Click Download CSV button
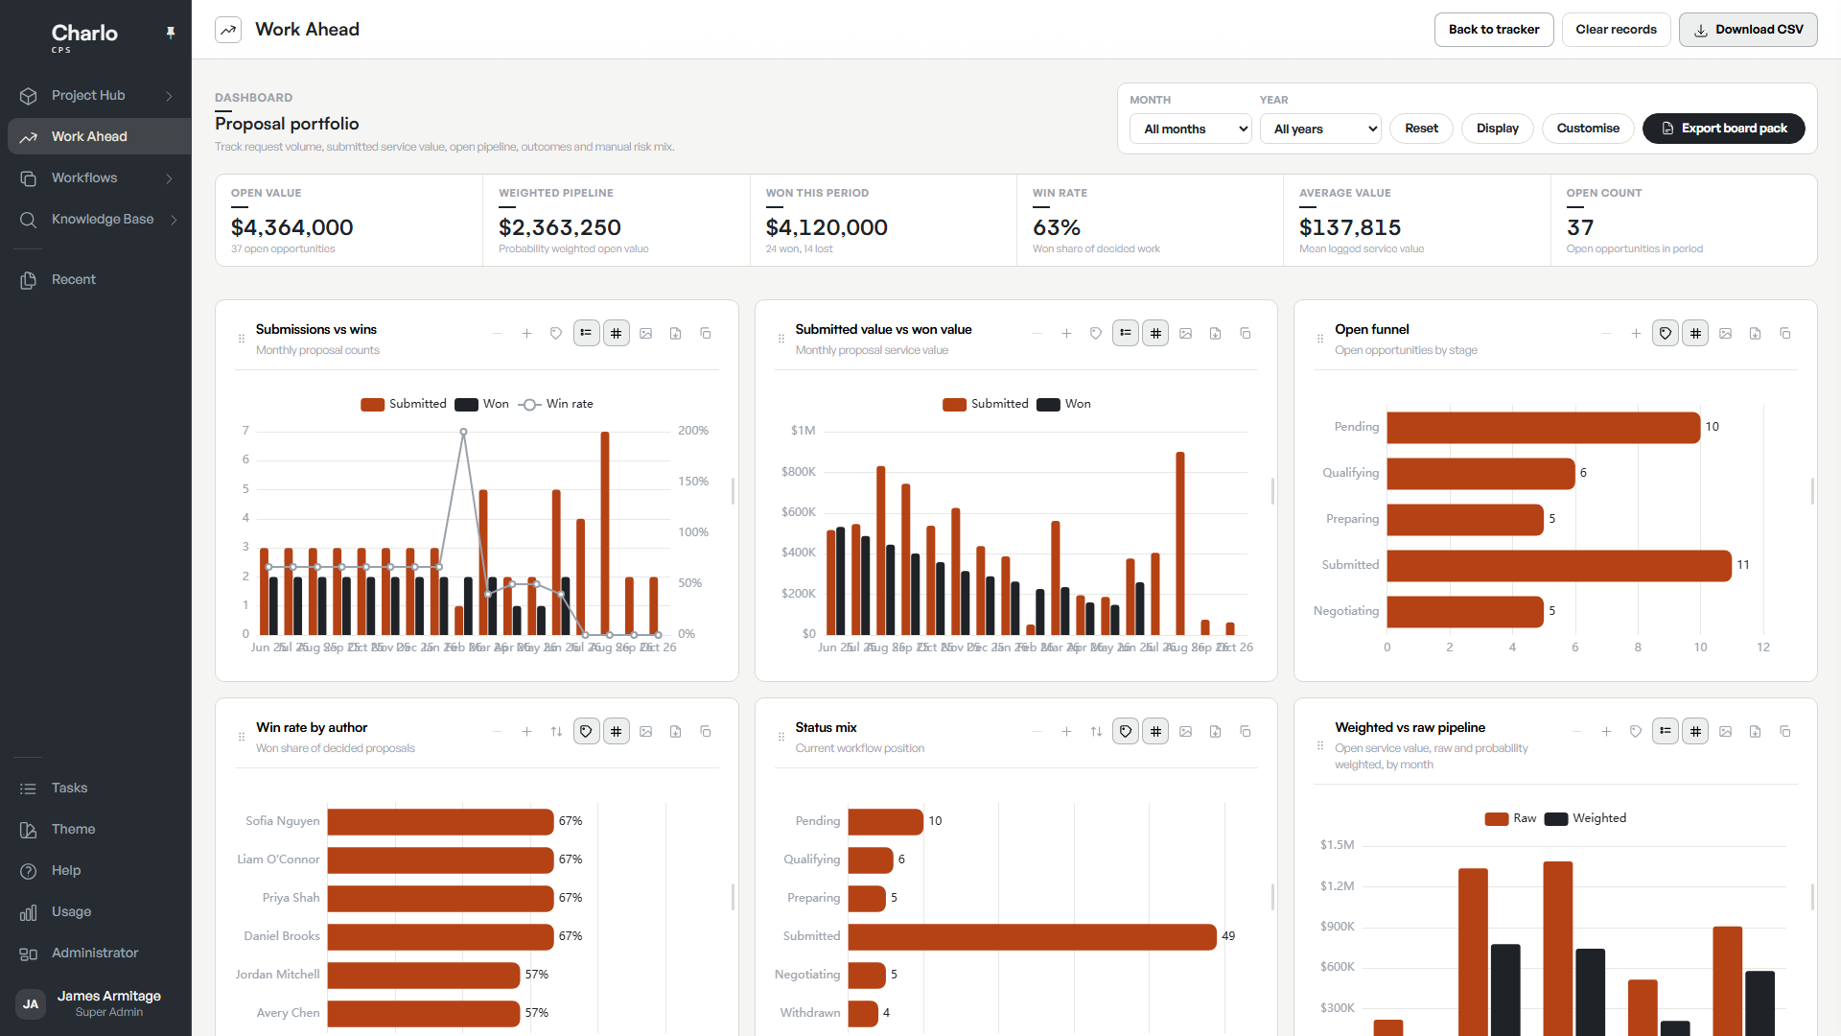Screen dimensions: 1841x1036 click(1748, 30)
